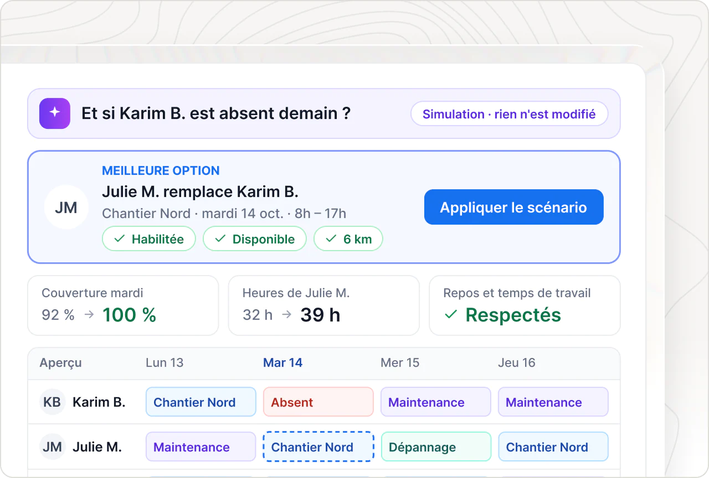
Task: Click the JM avatar beside Julie M. row
Action: click(x=52, y=447)
